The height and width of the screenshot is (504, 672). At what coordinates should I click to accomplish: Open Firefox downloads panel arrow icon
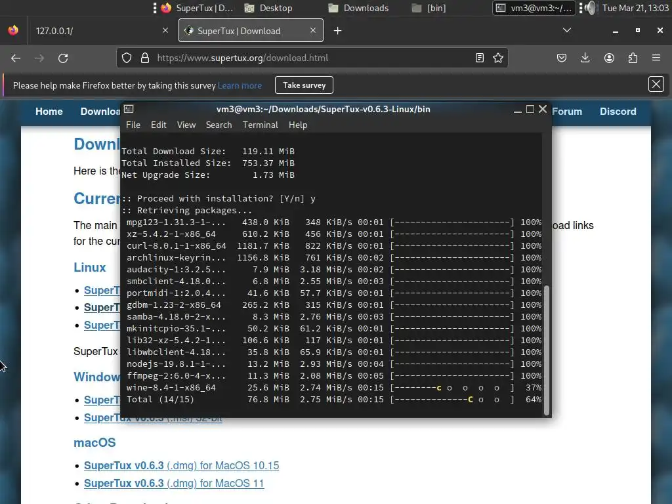point(585,58)
